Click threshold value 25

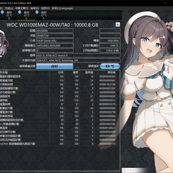click(x=92, y=116)
